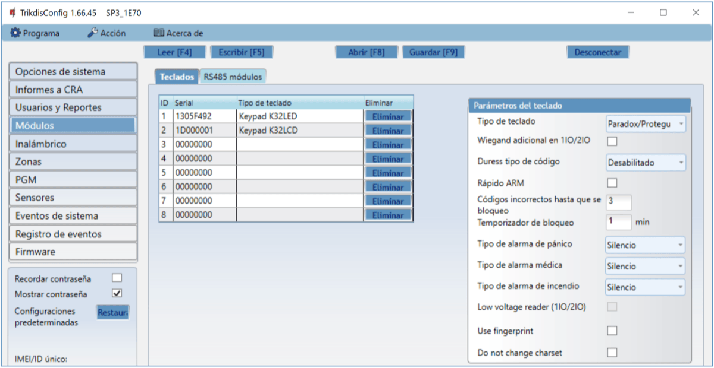714x368 pixels.
Task: Uncheck Mostrar contraseña checkbox
Action: point(117,293)
